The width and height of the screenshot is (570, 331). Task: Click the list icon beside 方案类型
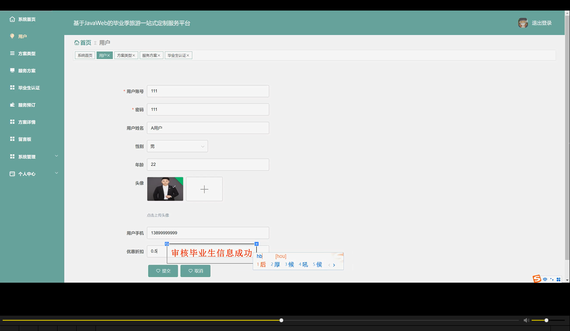[12, 53]
